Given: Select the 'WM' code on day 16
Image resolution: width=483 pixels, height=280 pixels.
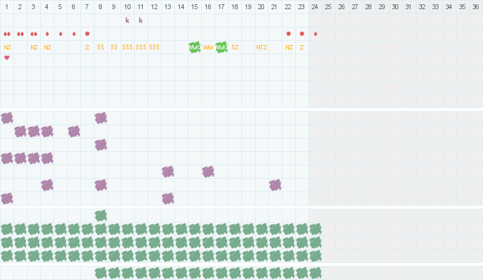Looking at the screenshot, I should (x=208, y=47).
